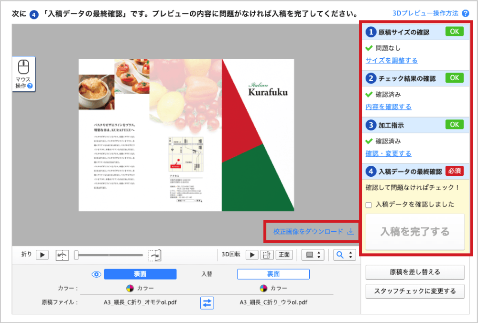Click the rotation reset icon beside 正面

click(x=266, y=255)
